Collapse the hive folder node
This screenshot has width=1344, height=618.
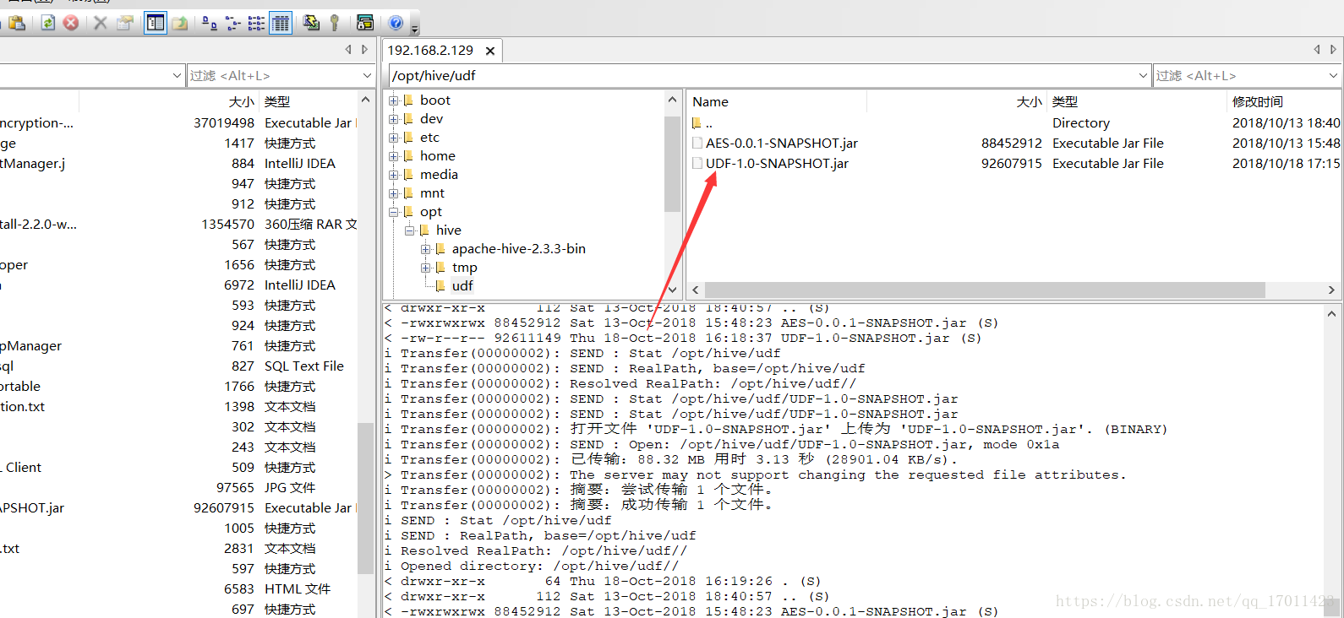[x=410, y=230]
